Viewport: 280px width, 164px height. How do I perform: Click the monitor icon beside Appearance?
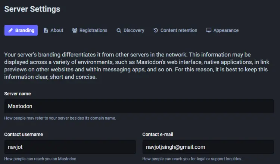pos(209,30)
